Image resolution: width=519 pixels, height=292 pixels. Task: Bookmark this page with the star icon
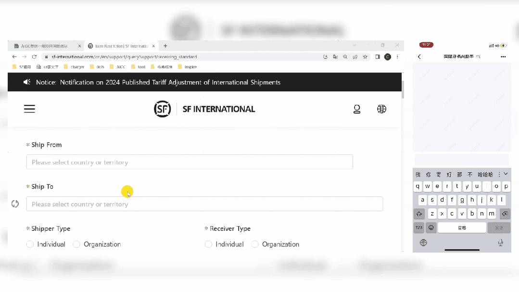coord(365,57)
